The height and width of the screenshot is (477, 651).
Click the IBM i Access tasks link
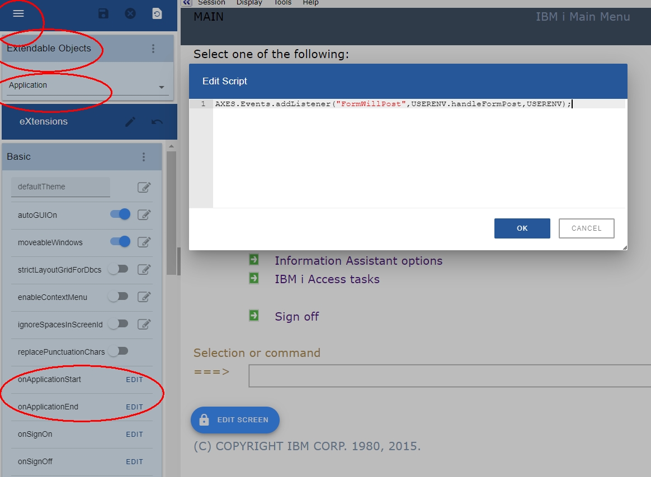(x=327, y=279)
